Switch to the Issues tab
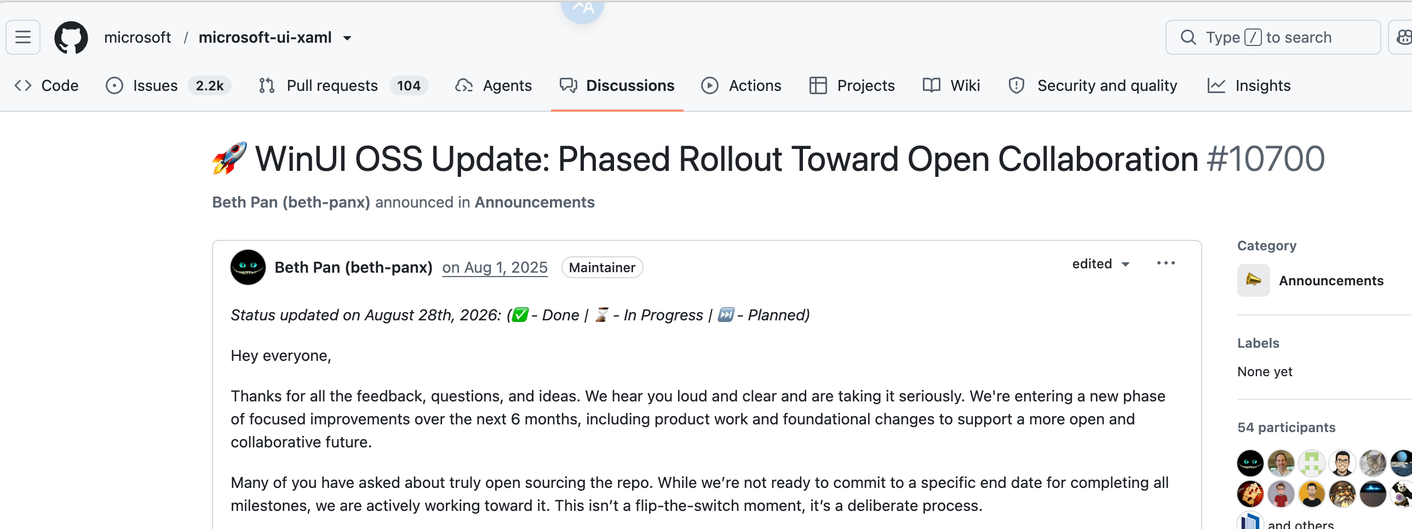 (x=168, y=85)
